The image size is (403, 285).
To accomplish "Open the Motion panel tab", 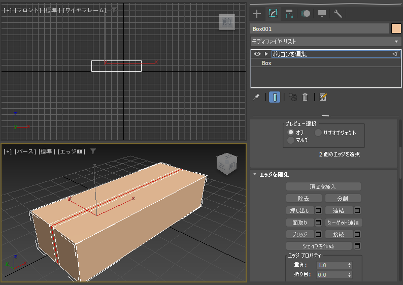I will click(x=306, y=14).
